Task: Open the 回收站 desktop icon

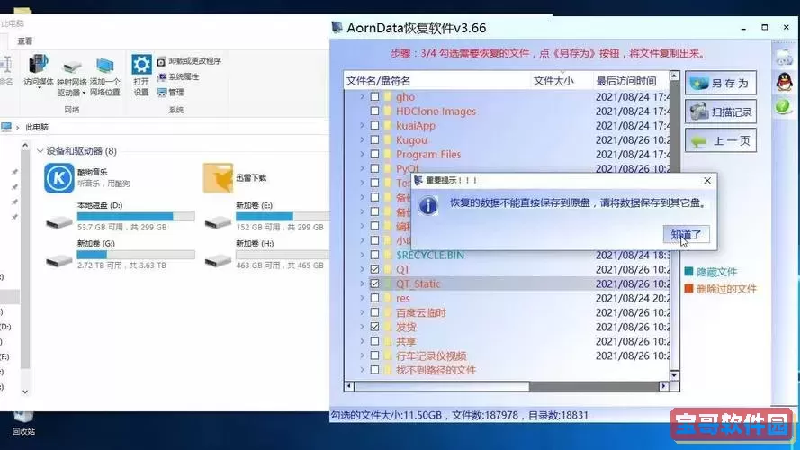Action: (23, 422)
